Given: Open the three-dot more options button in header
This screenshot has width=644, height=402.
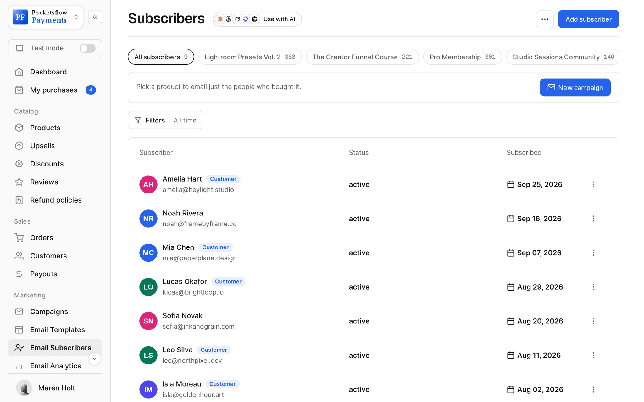Looking at the screenshot, I should point(545,19).
